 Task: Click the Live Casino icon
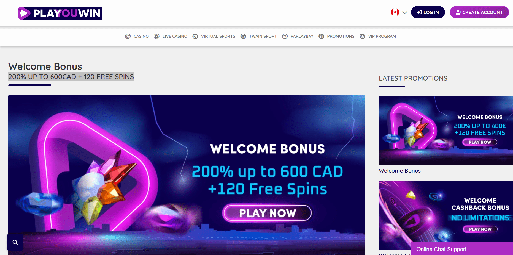156,36
